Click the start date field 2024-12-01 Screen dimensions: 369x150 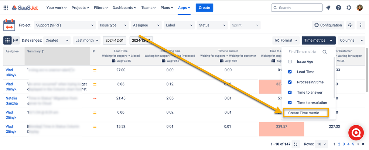coord(115,41)
